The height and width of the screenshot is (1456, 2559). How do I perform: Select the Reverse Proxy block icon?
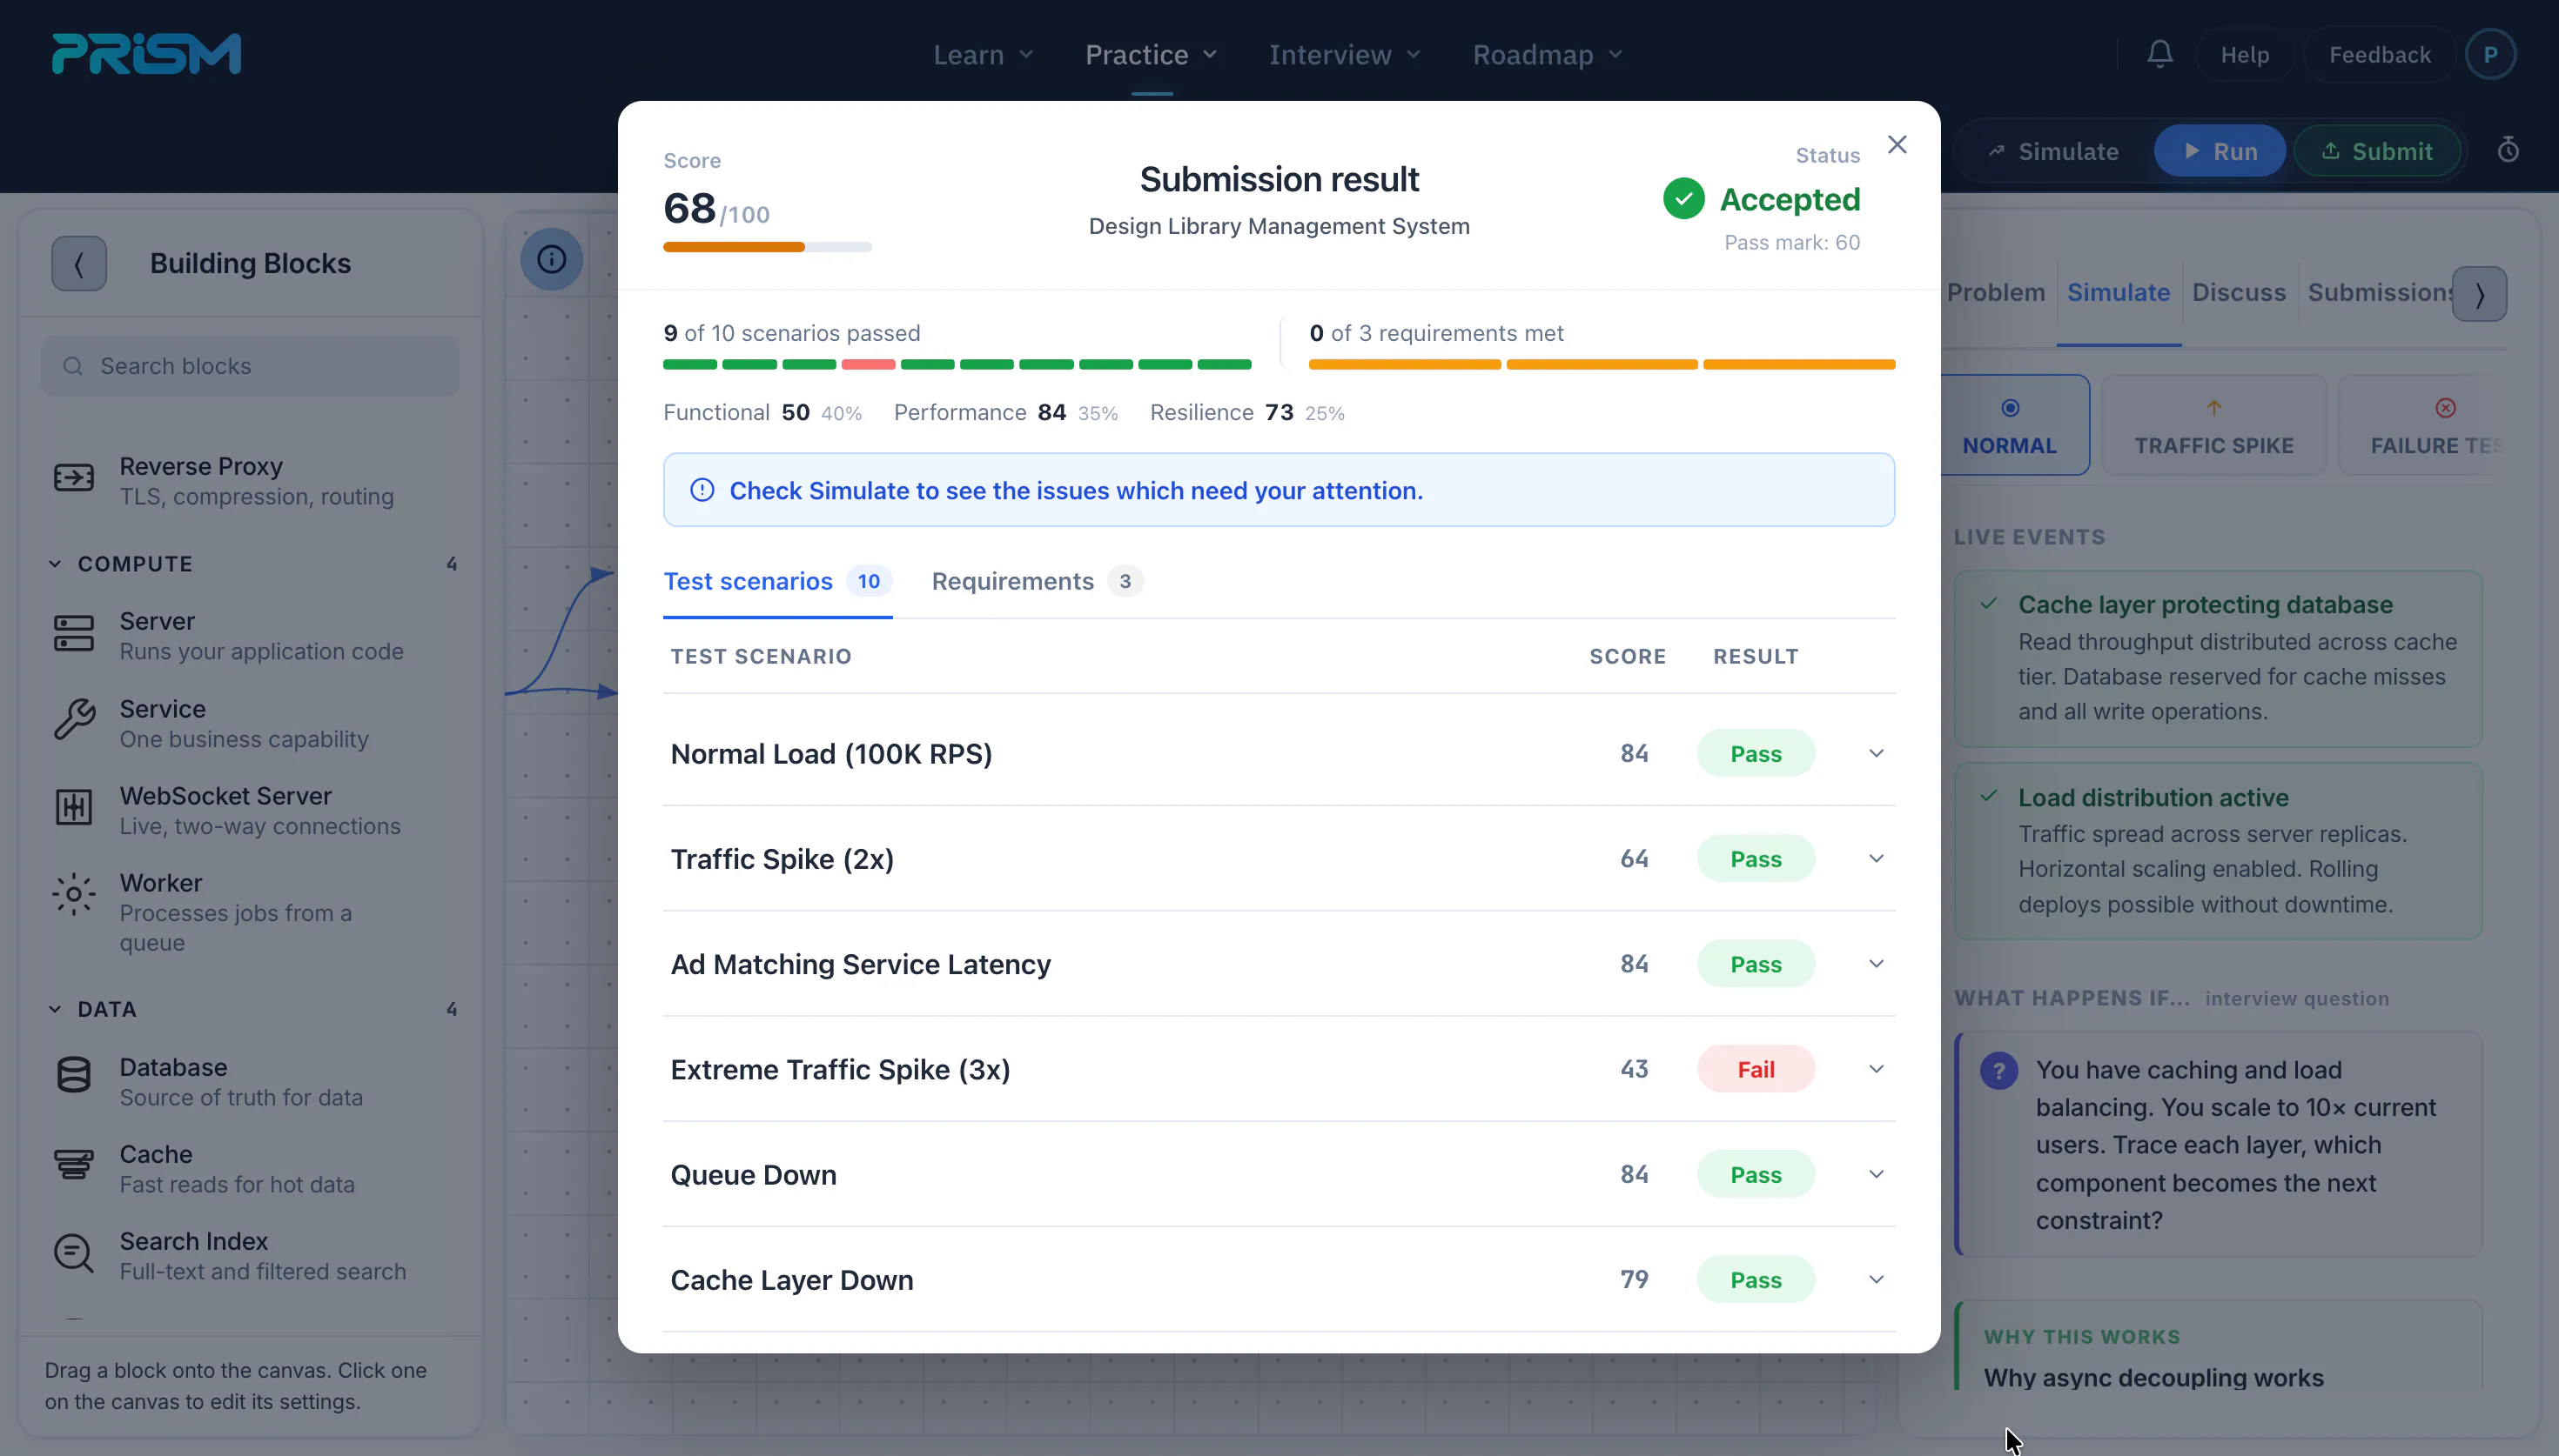click(74, 478)
